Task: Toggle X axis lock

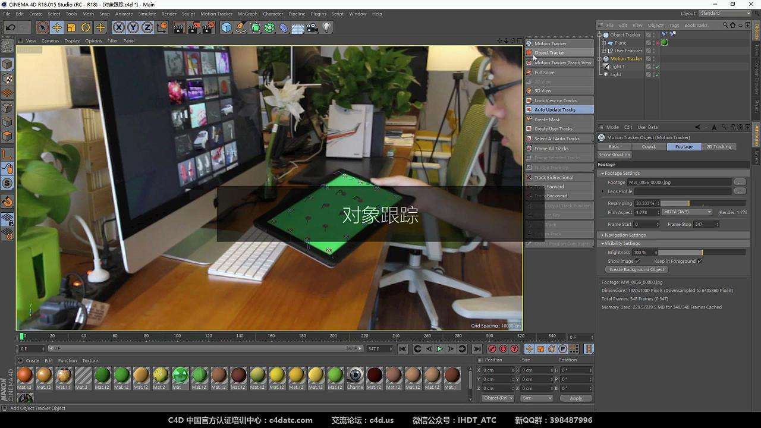Action: 119,27
